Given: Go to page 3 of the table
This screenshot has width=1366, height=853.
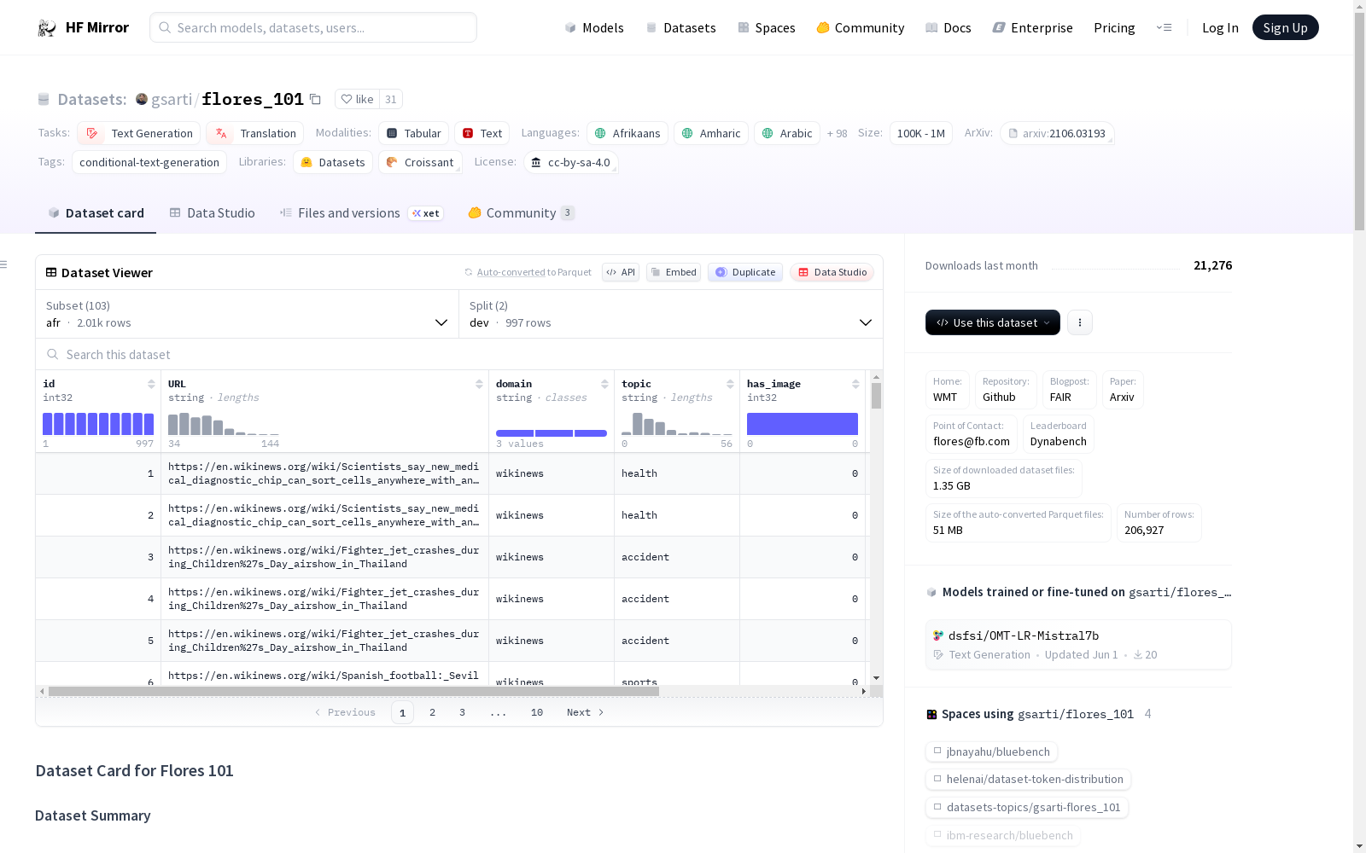Looking at the screenshot, I should coord(463,712).
